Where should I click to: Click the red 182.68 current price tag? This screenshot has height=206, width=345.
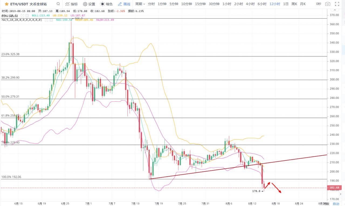[x=334, y=188]
